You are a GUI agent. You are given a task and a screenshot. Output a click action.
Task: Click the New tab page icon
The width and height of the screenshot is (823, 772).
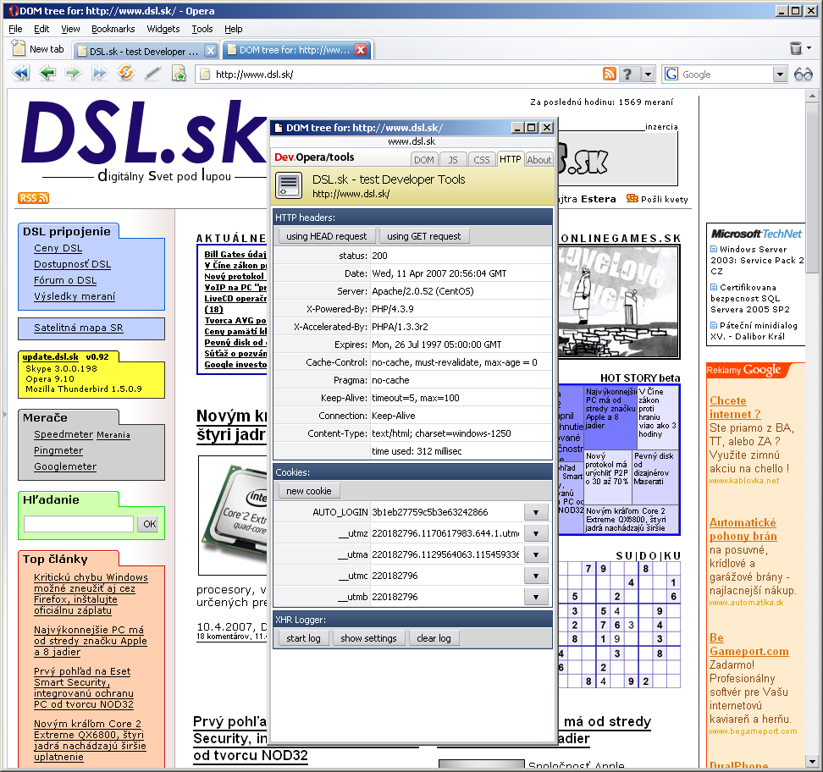pos(19,48)
